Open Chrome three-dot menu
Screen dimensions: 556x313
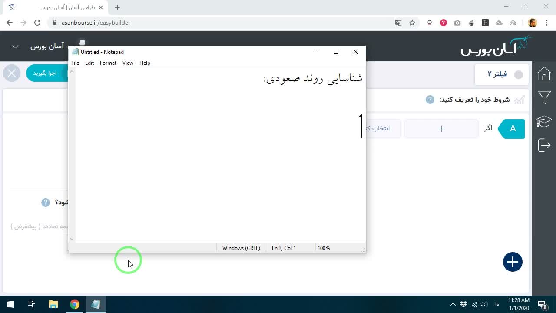(x=546, y=23)
